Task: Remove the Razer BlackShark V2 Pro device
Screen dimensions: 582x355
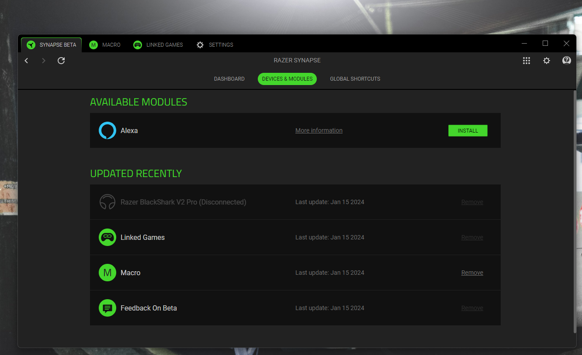Action: tap(472, 202)
